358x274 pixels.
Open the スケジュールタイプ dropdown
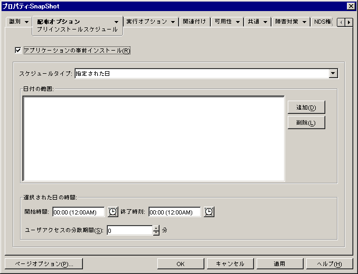(333, 73)
